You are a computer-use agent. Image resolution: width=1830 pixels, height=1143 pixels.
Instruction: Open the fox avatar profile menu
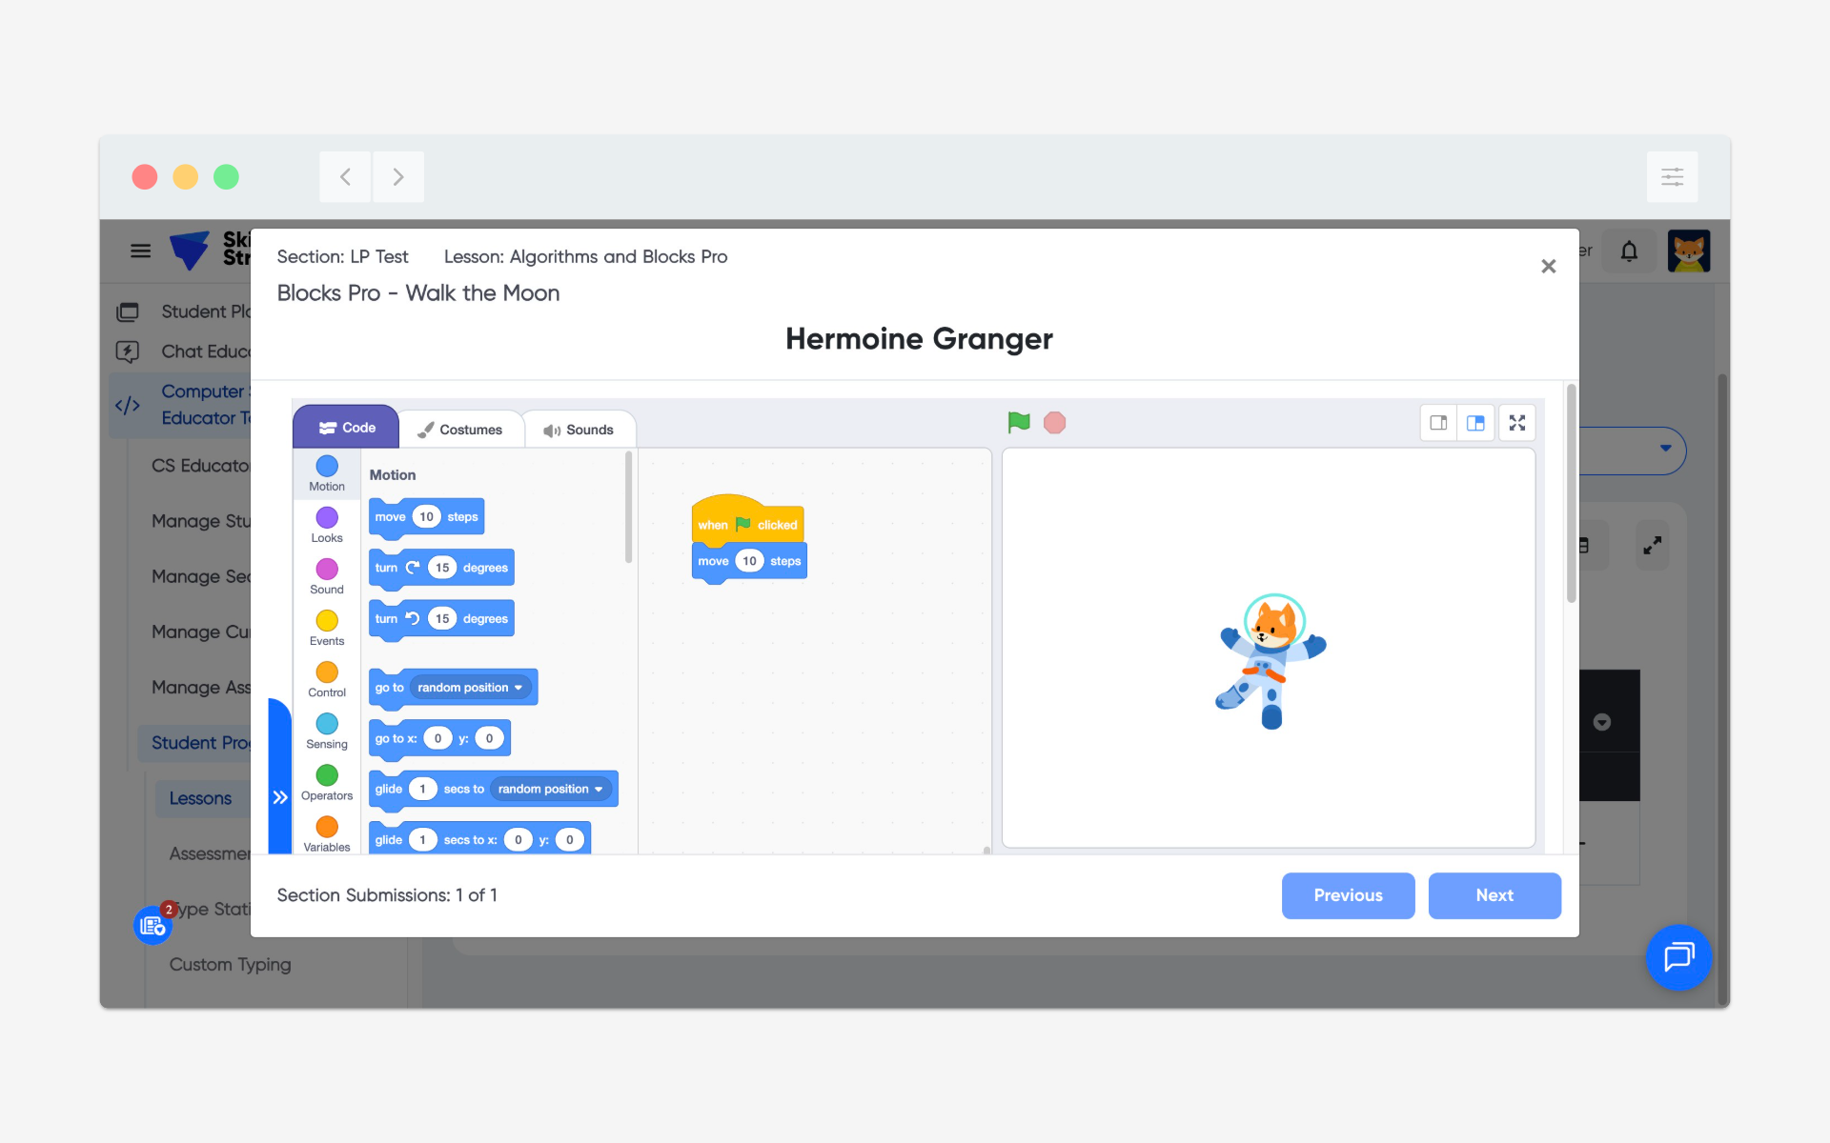pos(1689,251)
